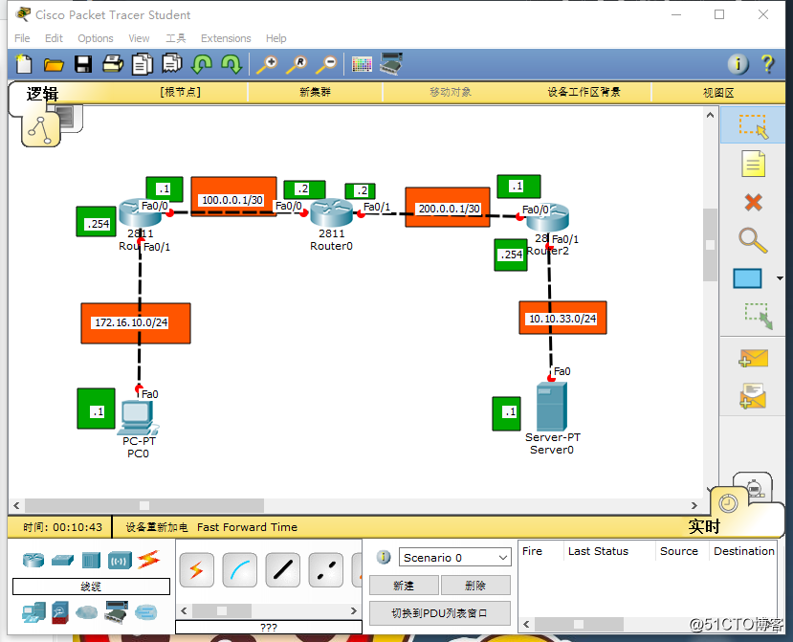The width and height of the screenshot is (793, 642).
Task: Save the network with the floppy icon
Action: coord(83,64)
